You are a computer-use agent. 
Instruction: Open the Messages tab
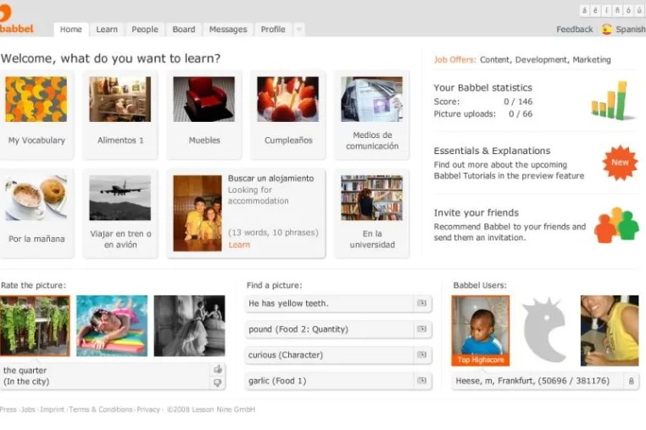228,30
